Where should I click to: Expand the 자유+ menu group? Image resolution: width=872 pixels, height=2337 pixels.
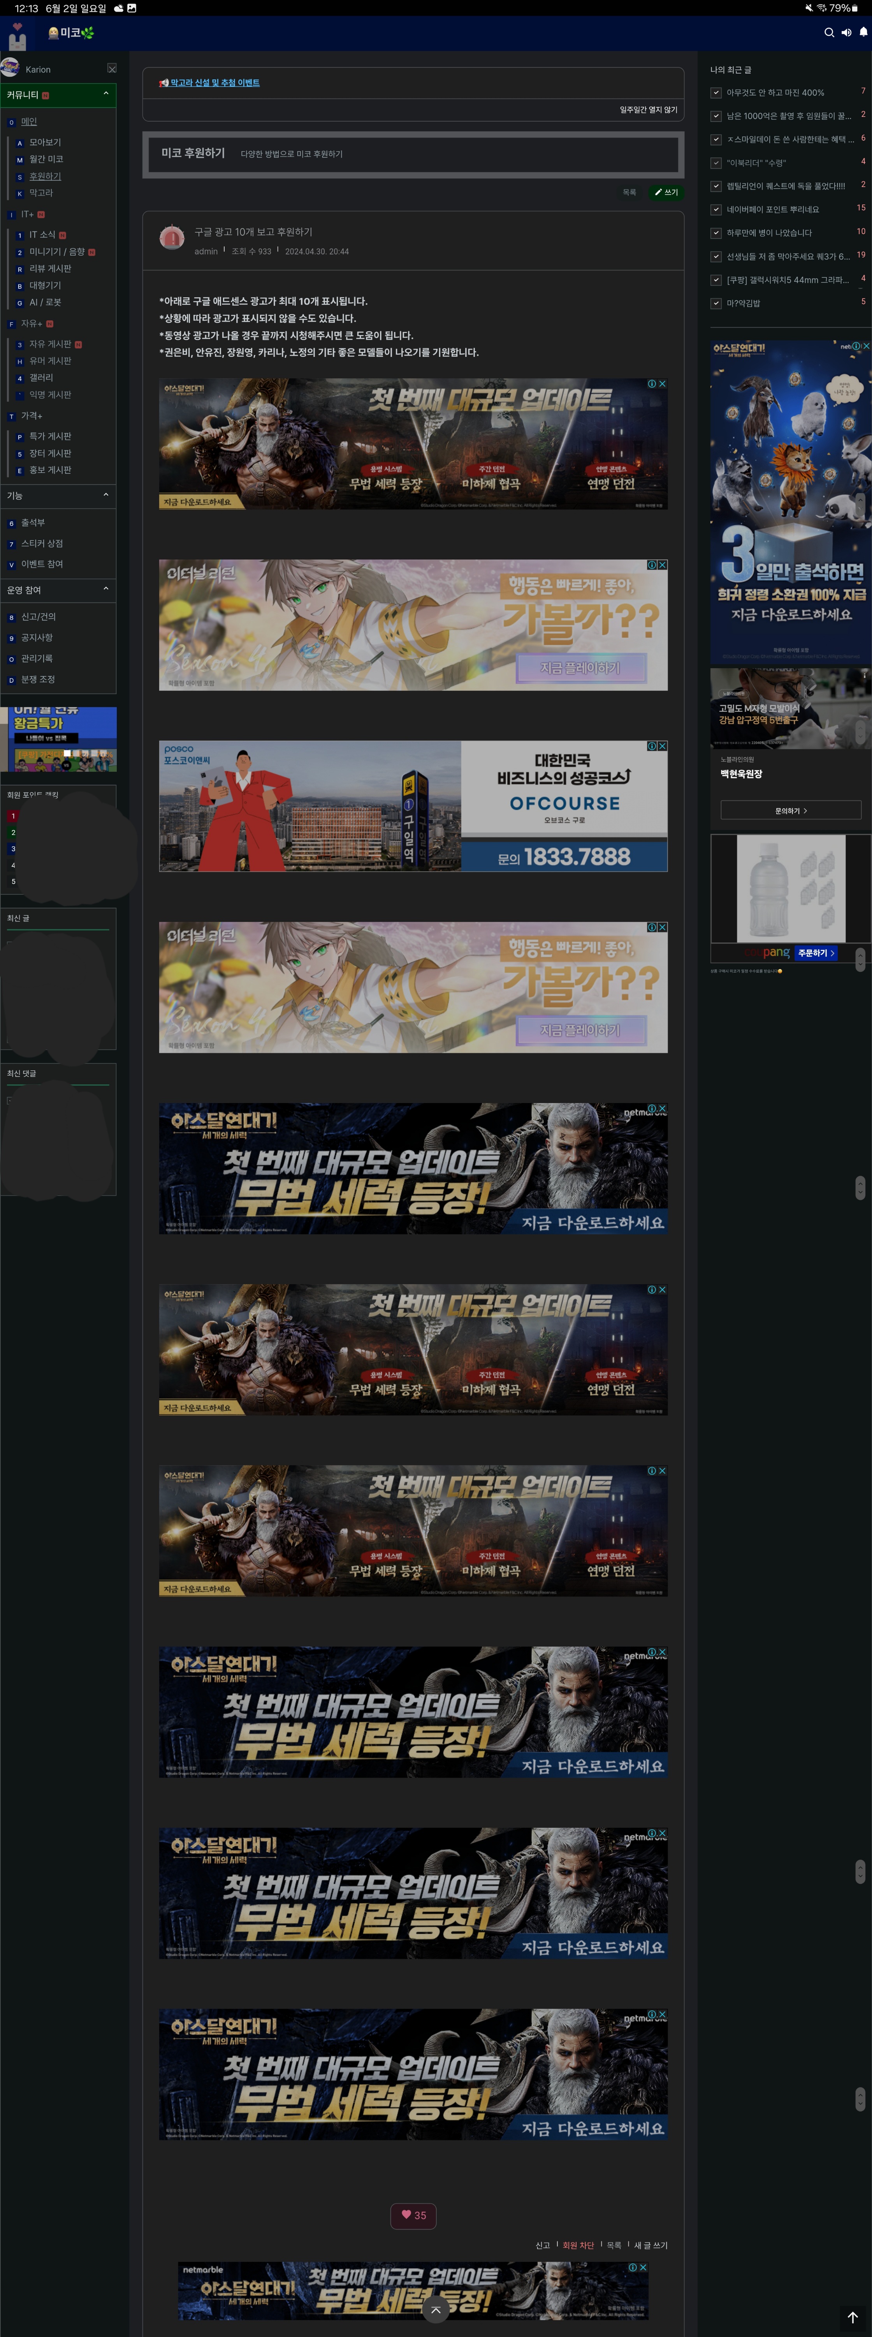(x=31, y=324)
